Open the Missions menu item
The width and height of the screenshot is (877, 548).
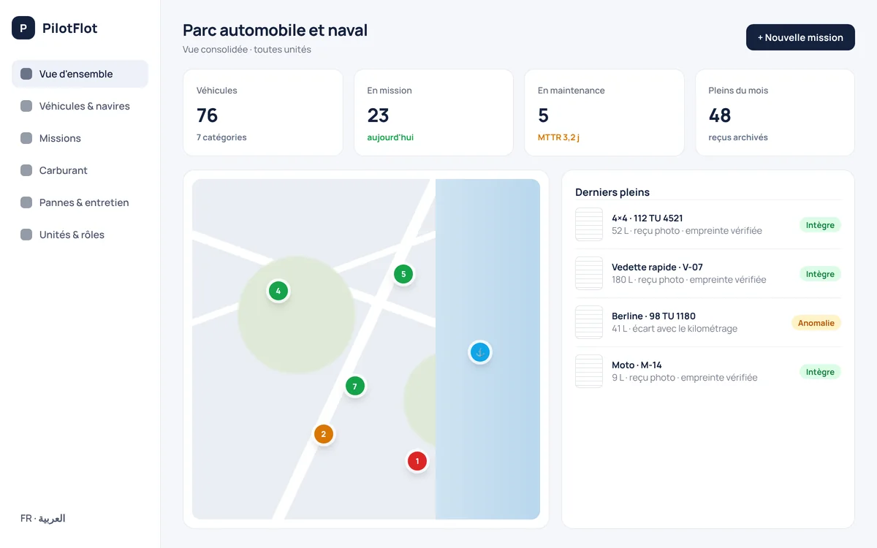coord(80,138)
